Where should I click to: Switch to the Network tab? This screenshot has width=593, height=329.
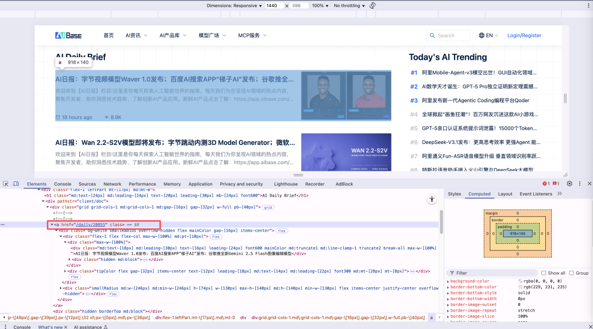[x=113, y=184]
